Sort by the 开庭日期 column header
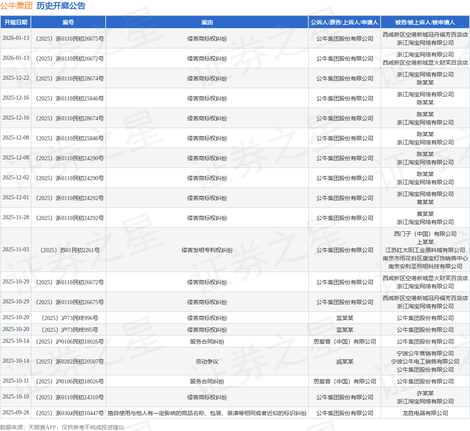The width and height of the screenshot is (470, 431). [16, 22]
